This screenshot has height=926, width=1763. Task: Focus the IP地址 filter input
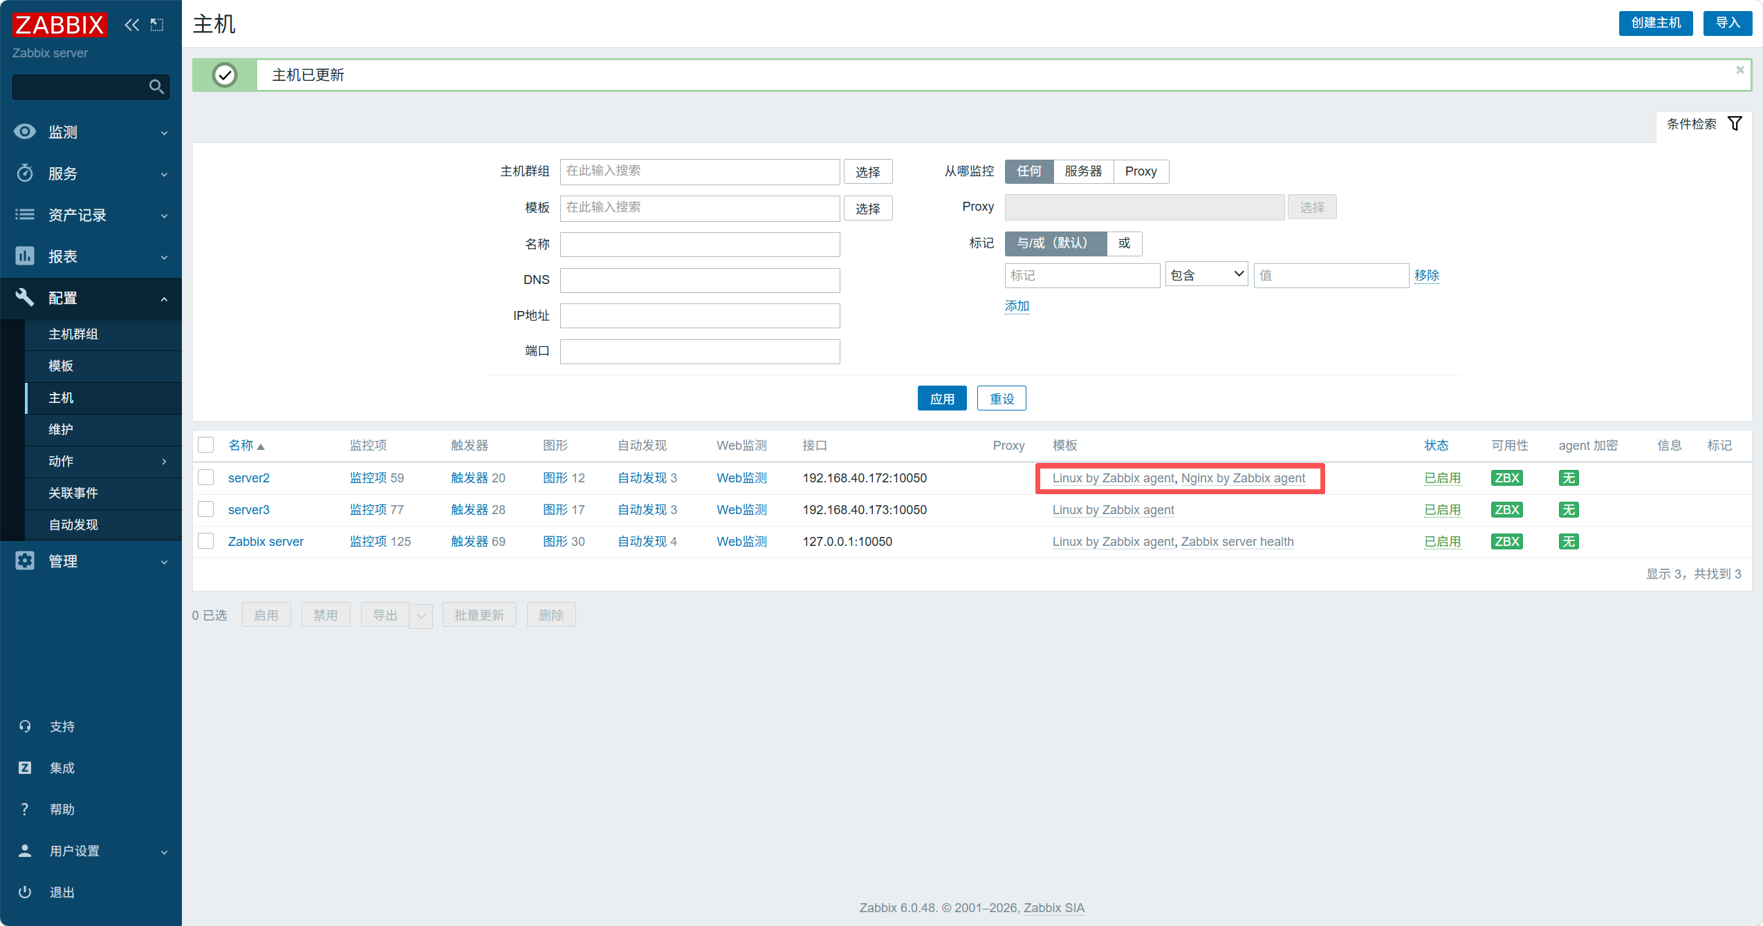point(700,316)
